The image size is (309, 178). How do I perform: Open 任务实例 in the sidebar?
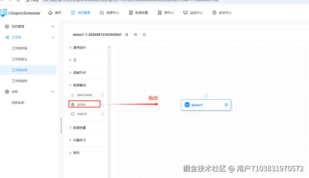[18, 102]
